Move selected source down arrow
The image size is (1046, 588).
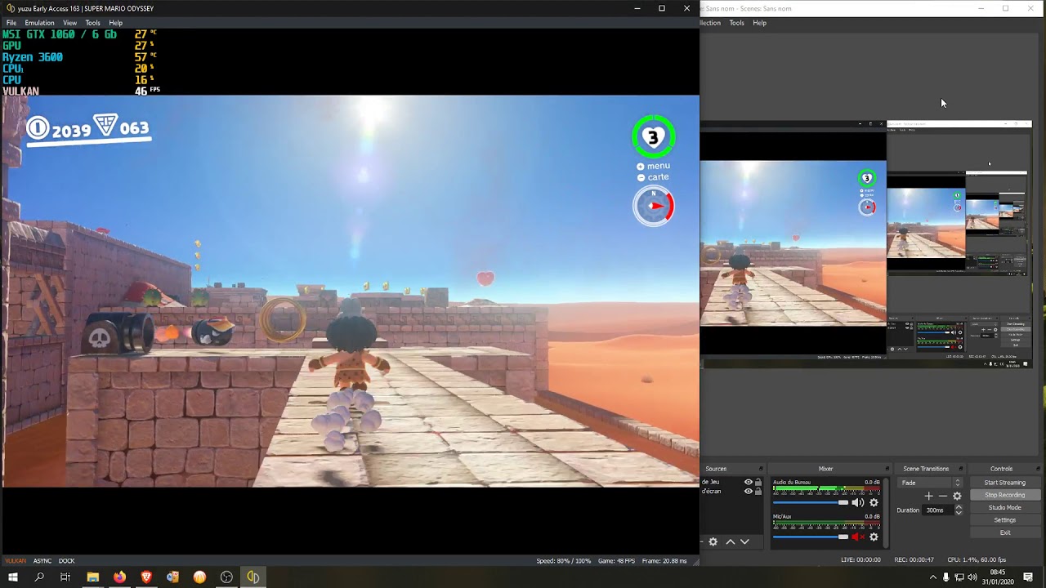tap(744, 541)
